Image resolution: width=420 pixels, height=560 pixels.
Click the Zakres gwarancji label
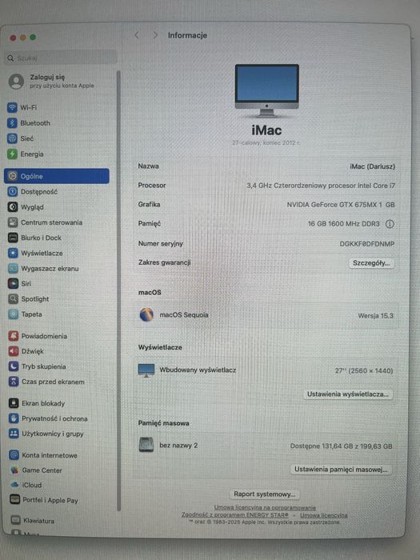(x=164, y=262)
